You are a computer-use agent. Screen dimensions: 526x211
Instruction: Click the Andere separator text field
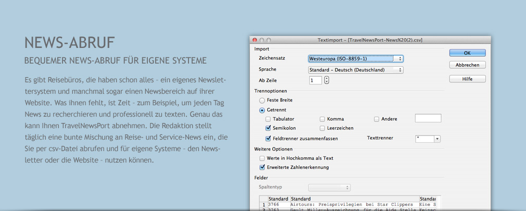tap(428, 119)
